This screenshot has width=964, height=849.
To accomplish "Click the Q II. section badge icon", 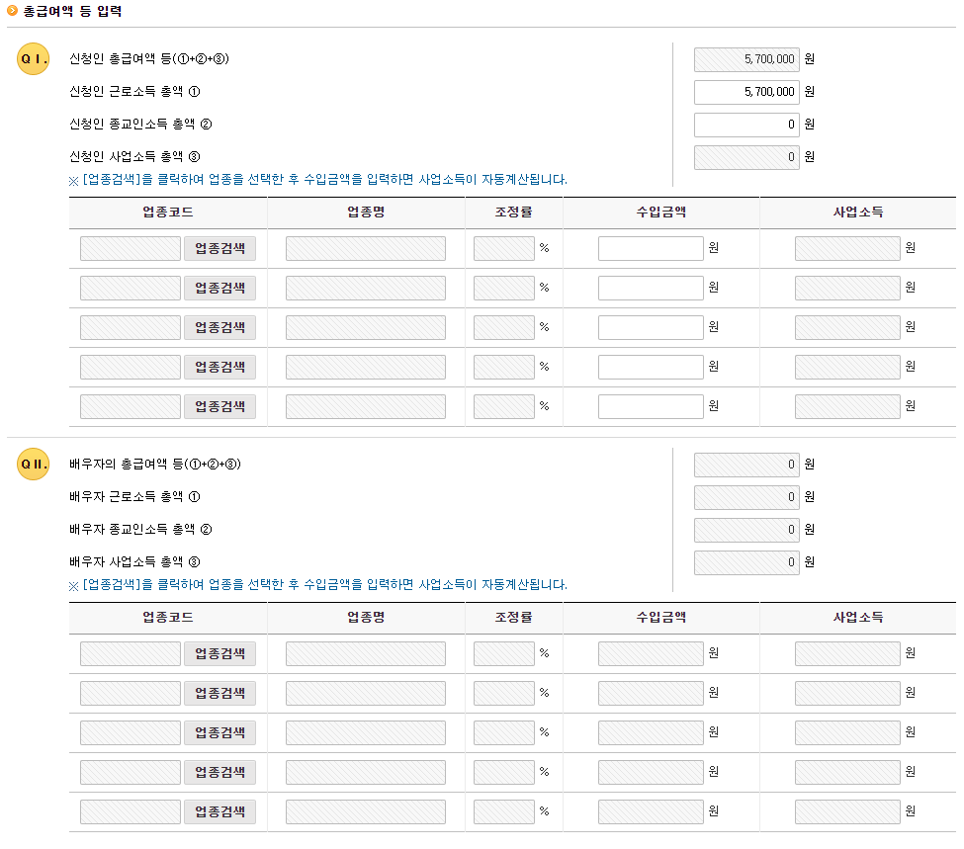I will [x=34, y=465].
